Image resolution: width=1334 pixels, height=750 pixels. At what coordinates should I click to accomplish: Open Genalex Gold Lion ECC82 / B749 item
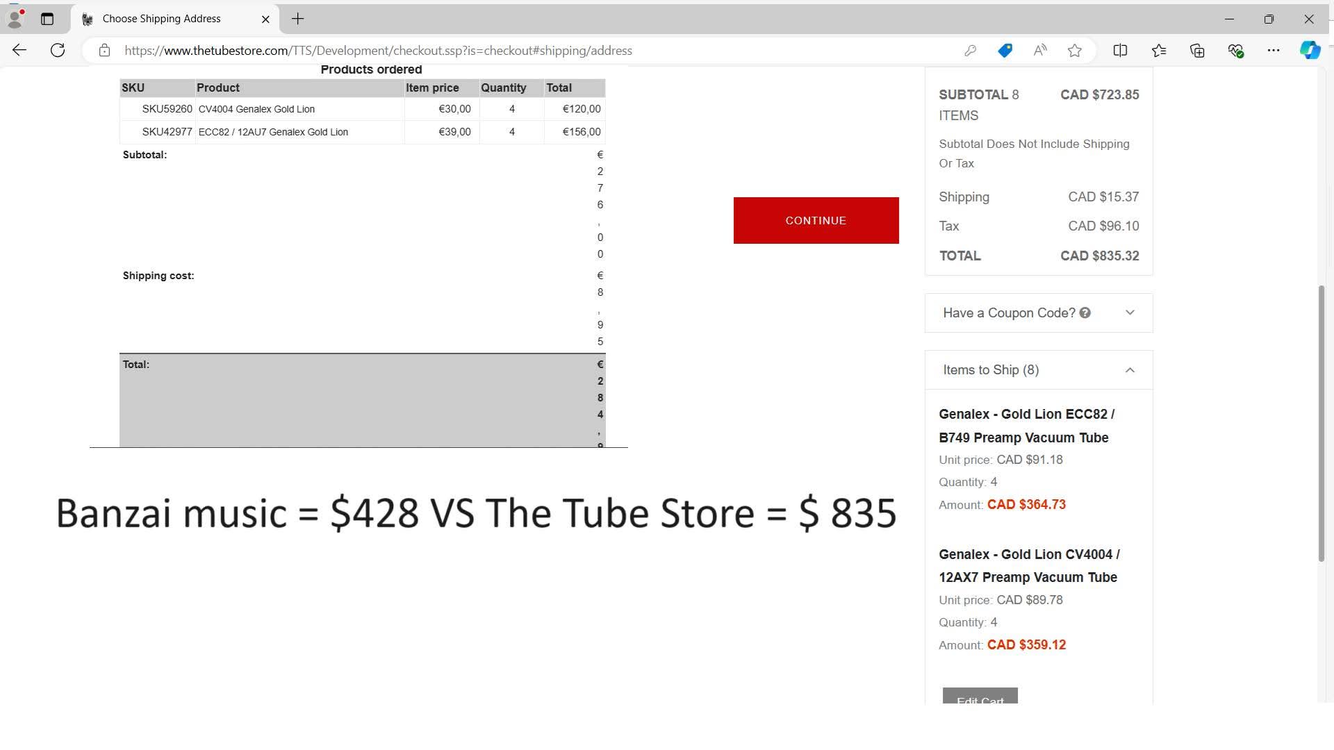1026,426
